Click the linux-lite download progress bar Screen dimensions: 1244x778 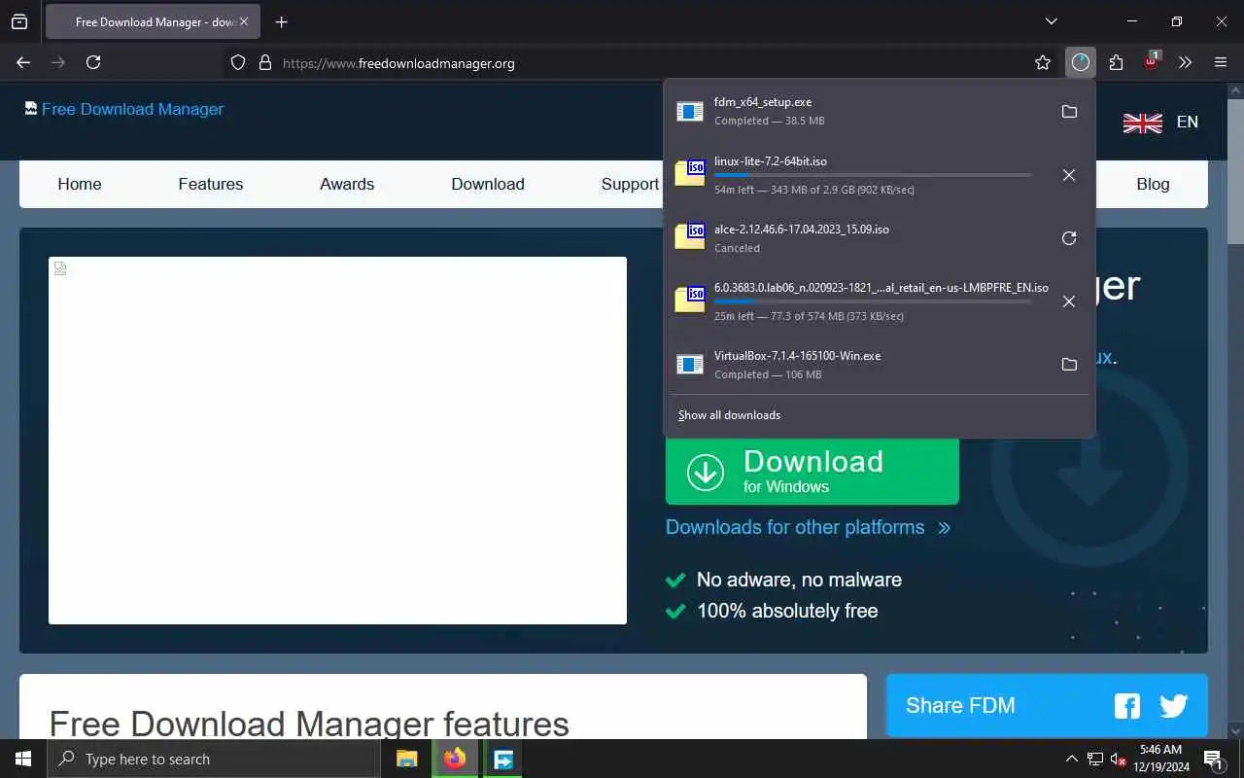point(873,175)
